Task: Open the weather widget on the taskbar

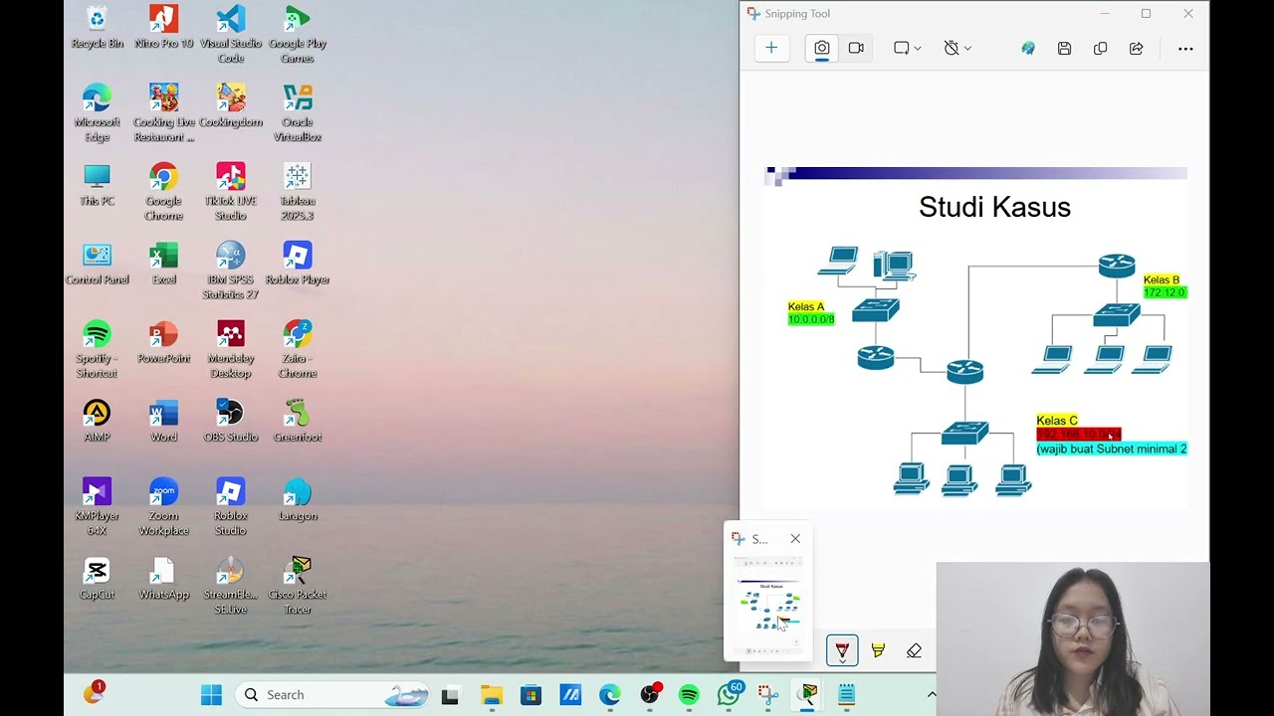Action: point(94,693)
